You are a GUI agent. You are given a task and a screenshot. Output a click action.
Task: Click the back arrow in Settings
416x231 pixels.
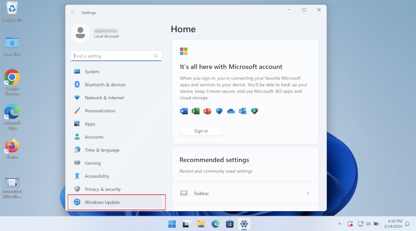click(73, 12)
